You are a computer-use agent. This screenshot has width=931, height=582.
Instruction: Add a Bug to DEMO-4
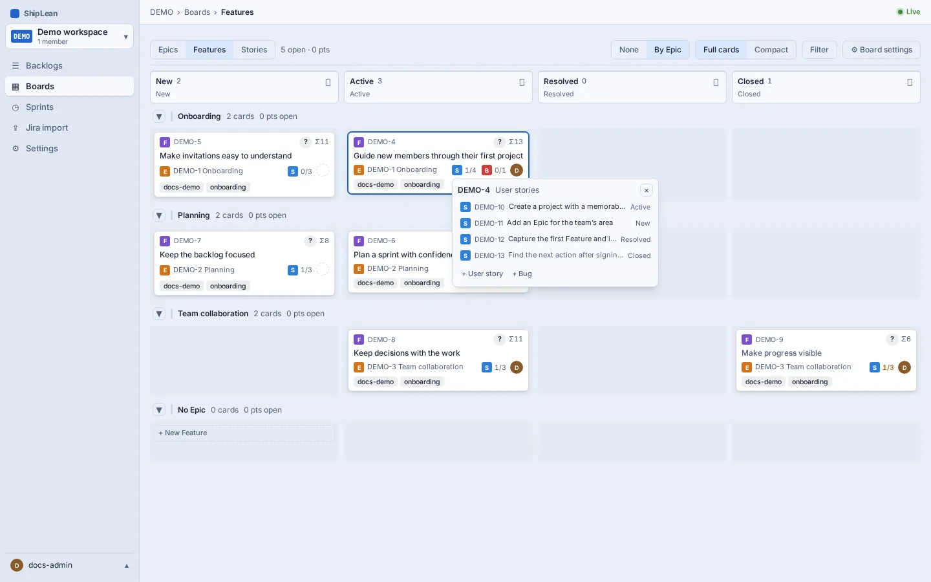pos(522,274)
